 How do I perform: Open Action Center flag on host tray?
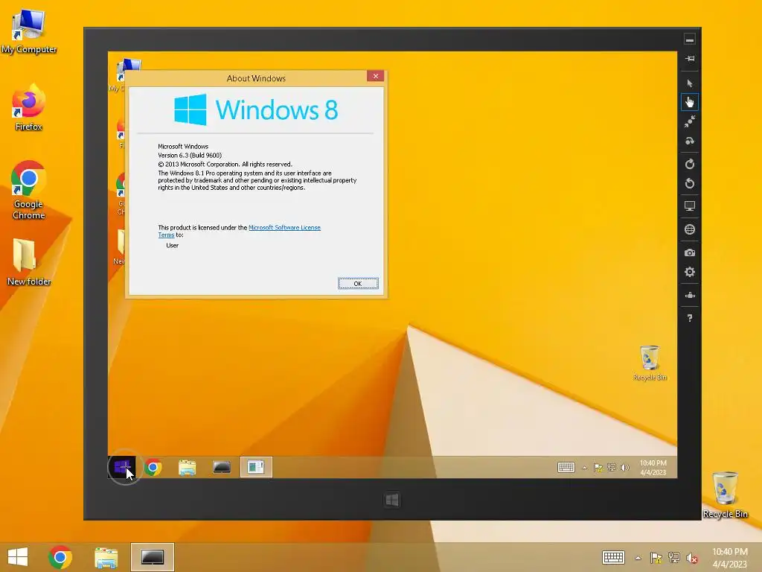[x=656, y=558]
